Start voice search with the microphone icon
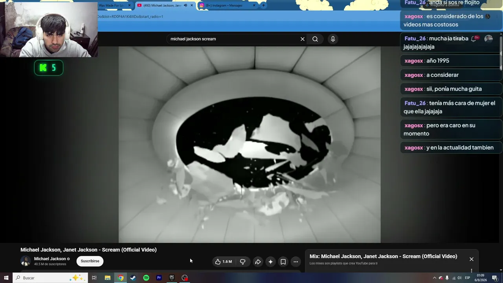 [333, 39]
